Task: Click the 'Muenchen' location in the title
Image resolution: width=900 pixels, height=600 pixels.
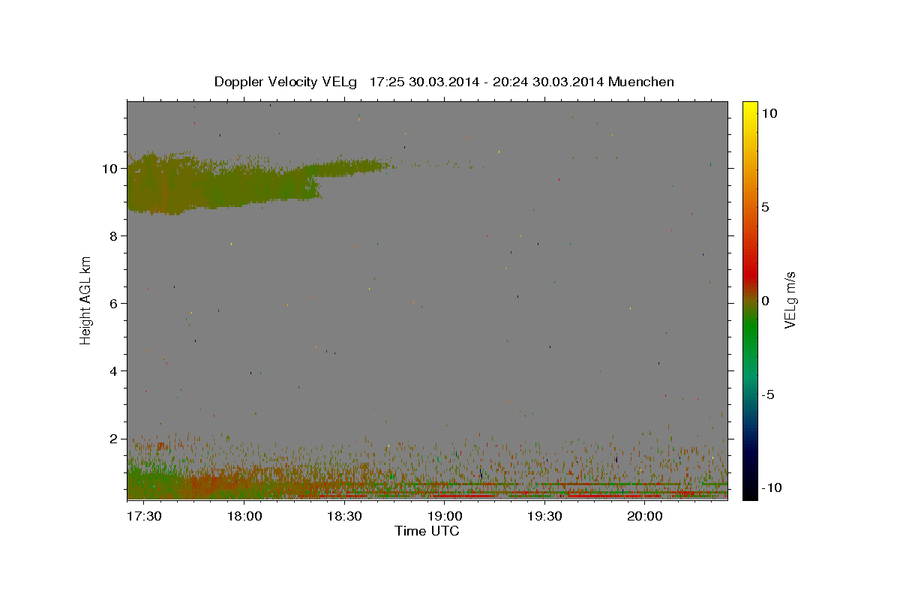Action: tap(641, 82)
